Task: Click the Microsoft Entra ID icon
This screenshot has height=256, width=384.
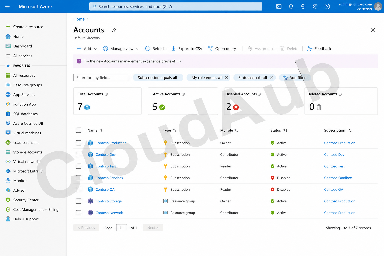Action: click(8, 171)
